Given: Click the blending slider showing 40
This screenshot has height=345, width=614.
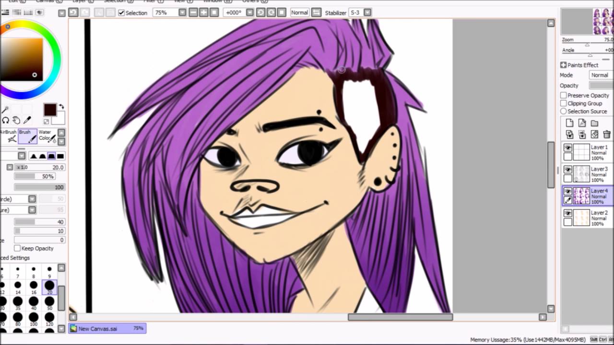Looking at the screenshot, I should pos(39,222).
